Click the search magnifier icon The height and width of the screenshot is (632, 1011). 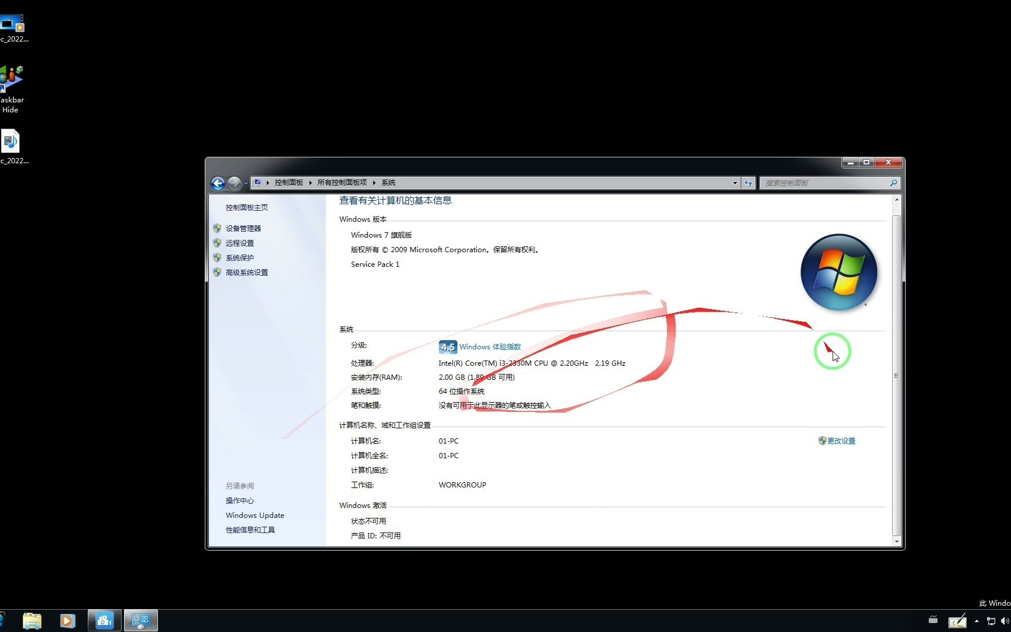pyautogui.click(x=893, y=183)
